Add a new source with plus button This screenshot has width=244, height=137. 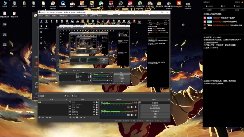point(70,117)
